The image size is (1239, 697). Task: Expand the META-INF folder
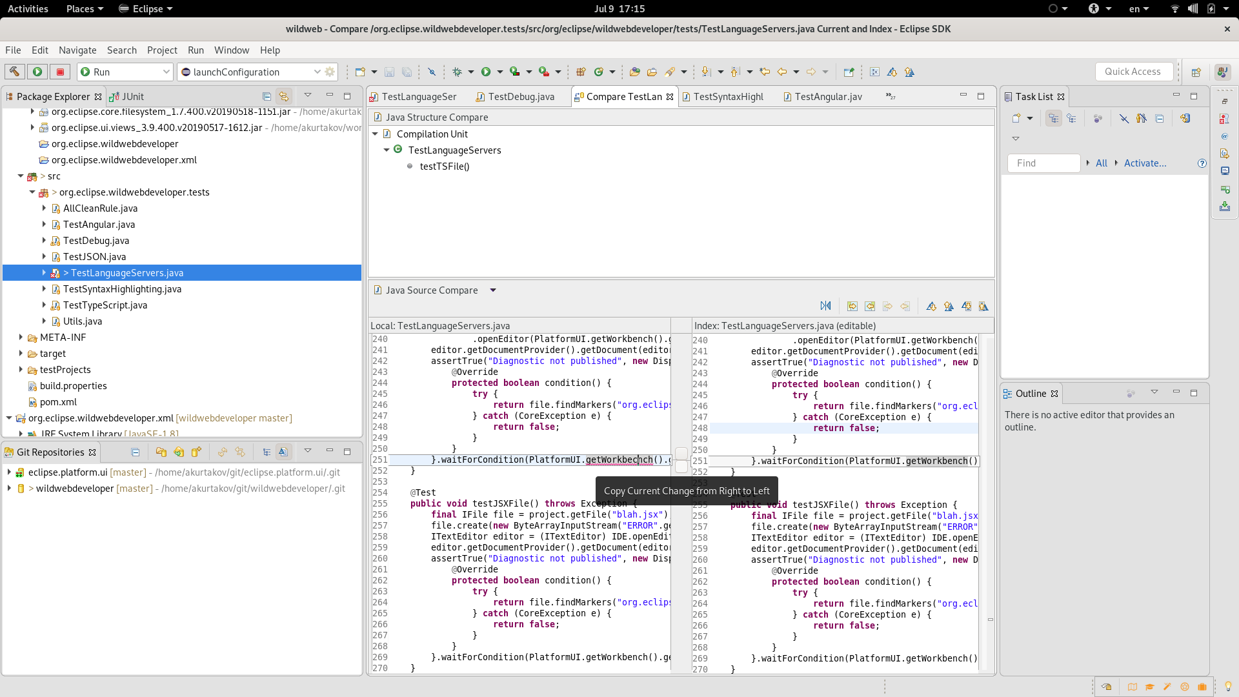click(x=21, y=338)
